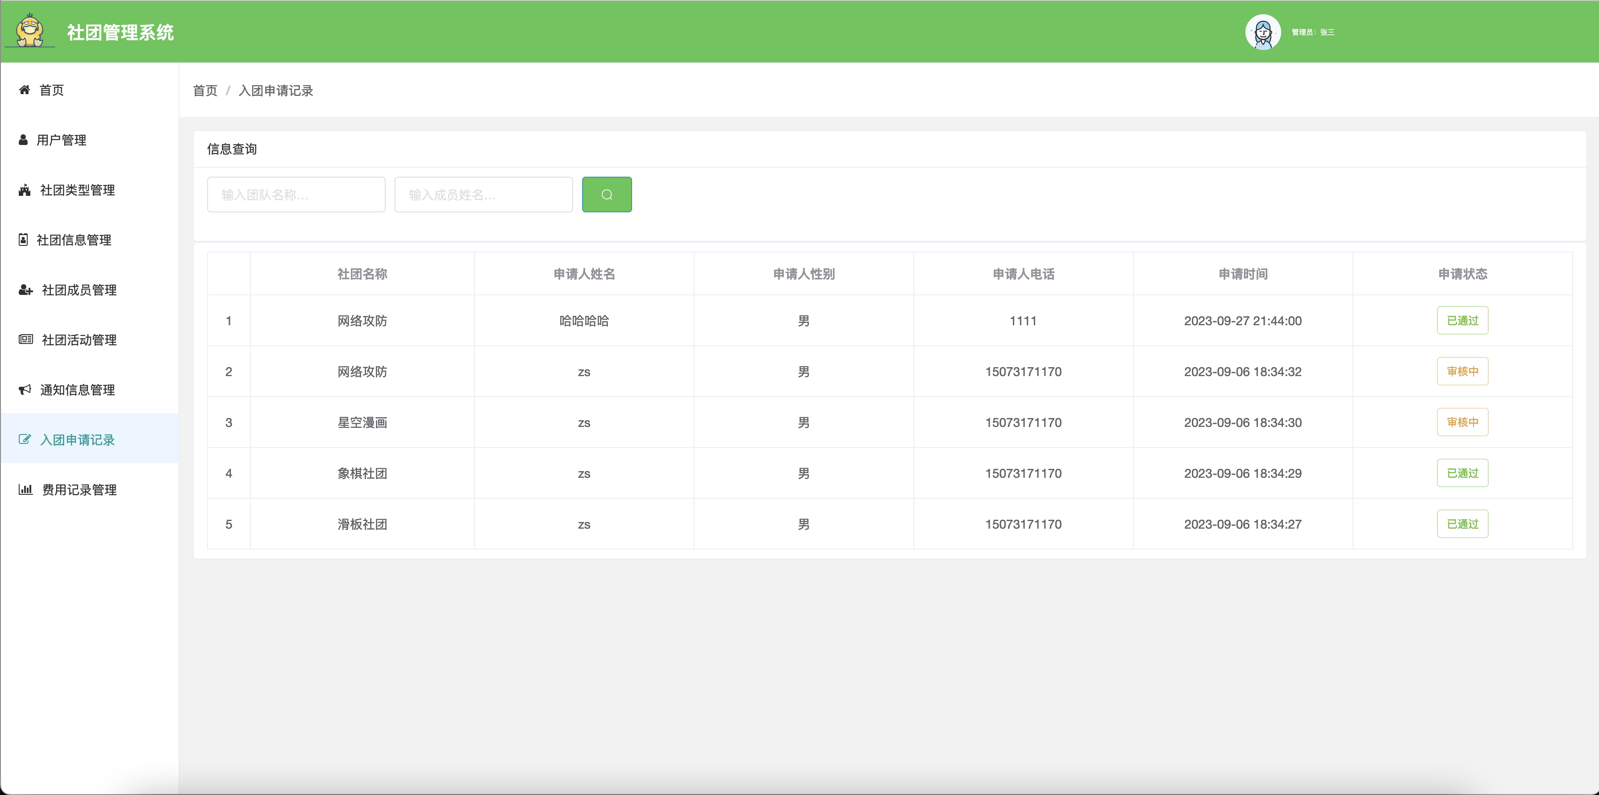Click the megaphone icon for 通知信息管理

[25, 389]
